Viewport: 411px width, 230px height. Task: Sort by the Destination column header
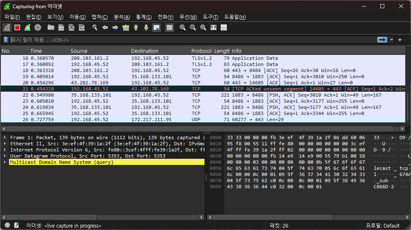[160, 51]
